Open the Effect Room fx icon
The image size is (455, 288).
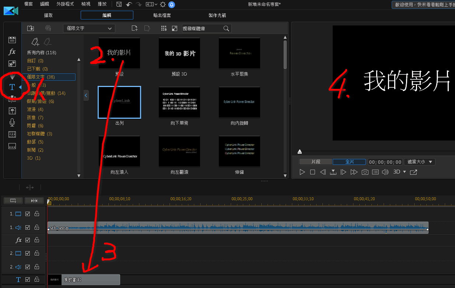(x=12, y=52)
